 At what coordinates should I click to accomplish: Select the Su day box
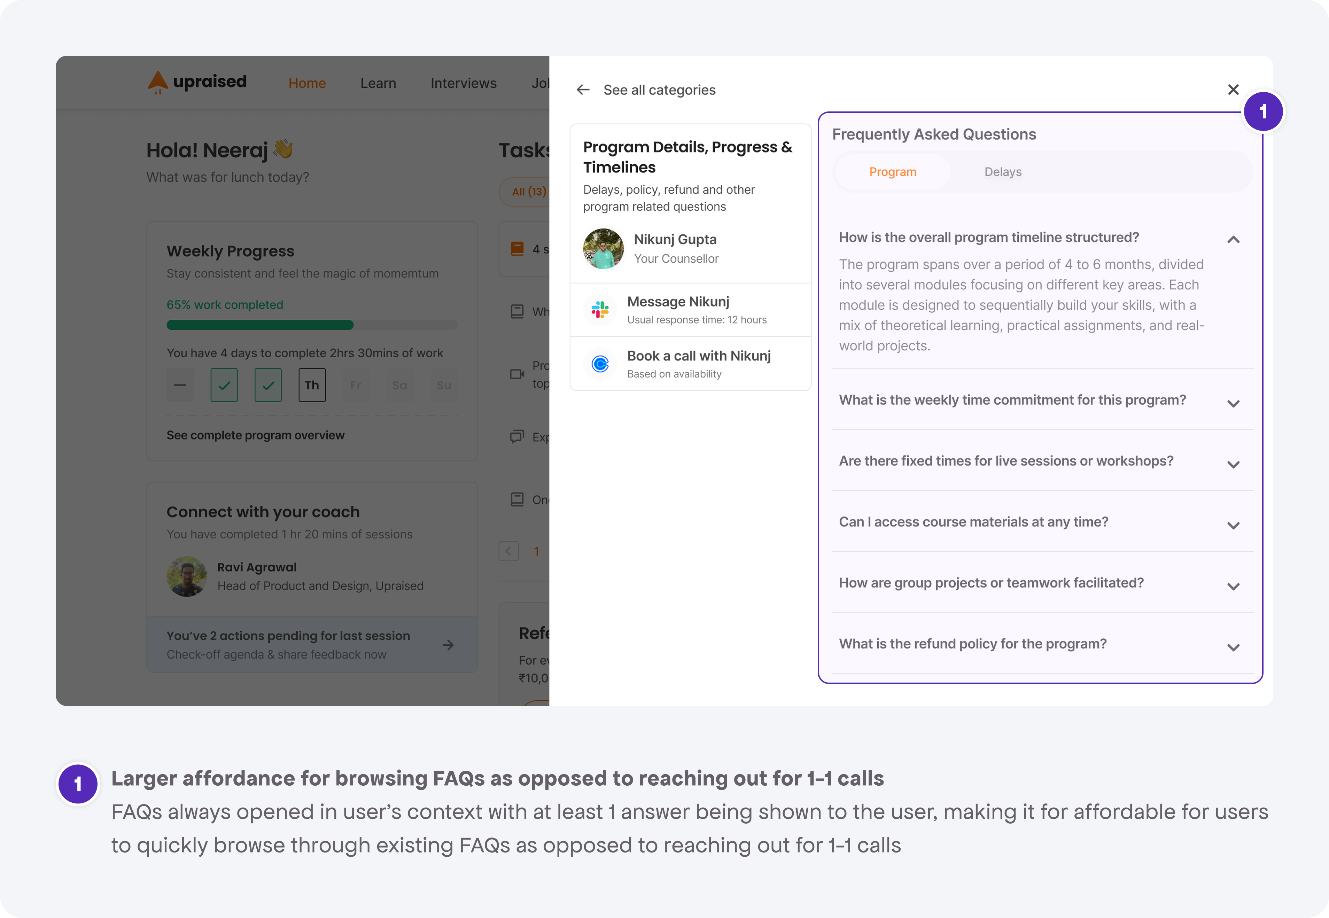(444, 386)
